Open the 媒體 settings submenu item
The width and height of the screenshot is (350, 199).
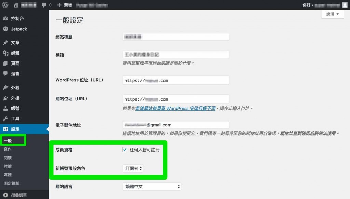[8, 175]
